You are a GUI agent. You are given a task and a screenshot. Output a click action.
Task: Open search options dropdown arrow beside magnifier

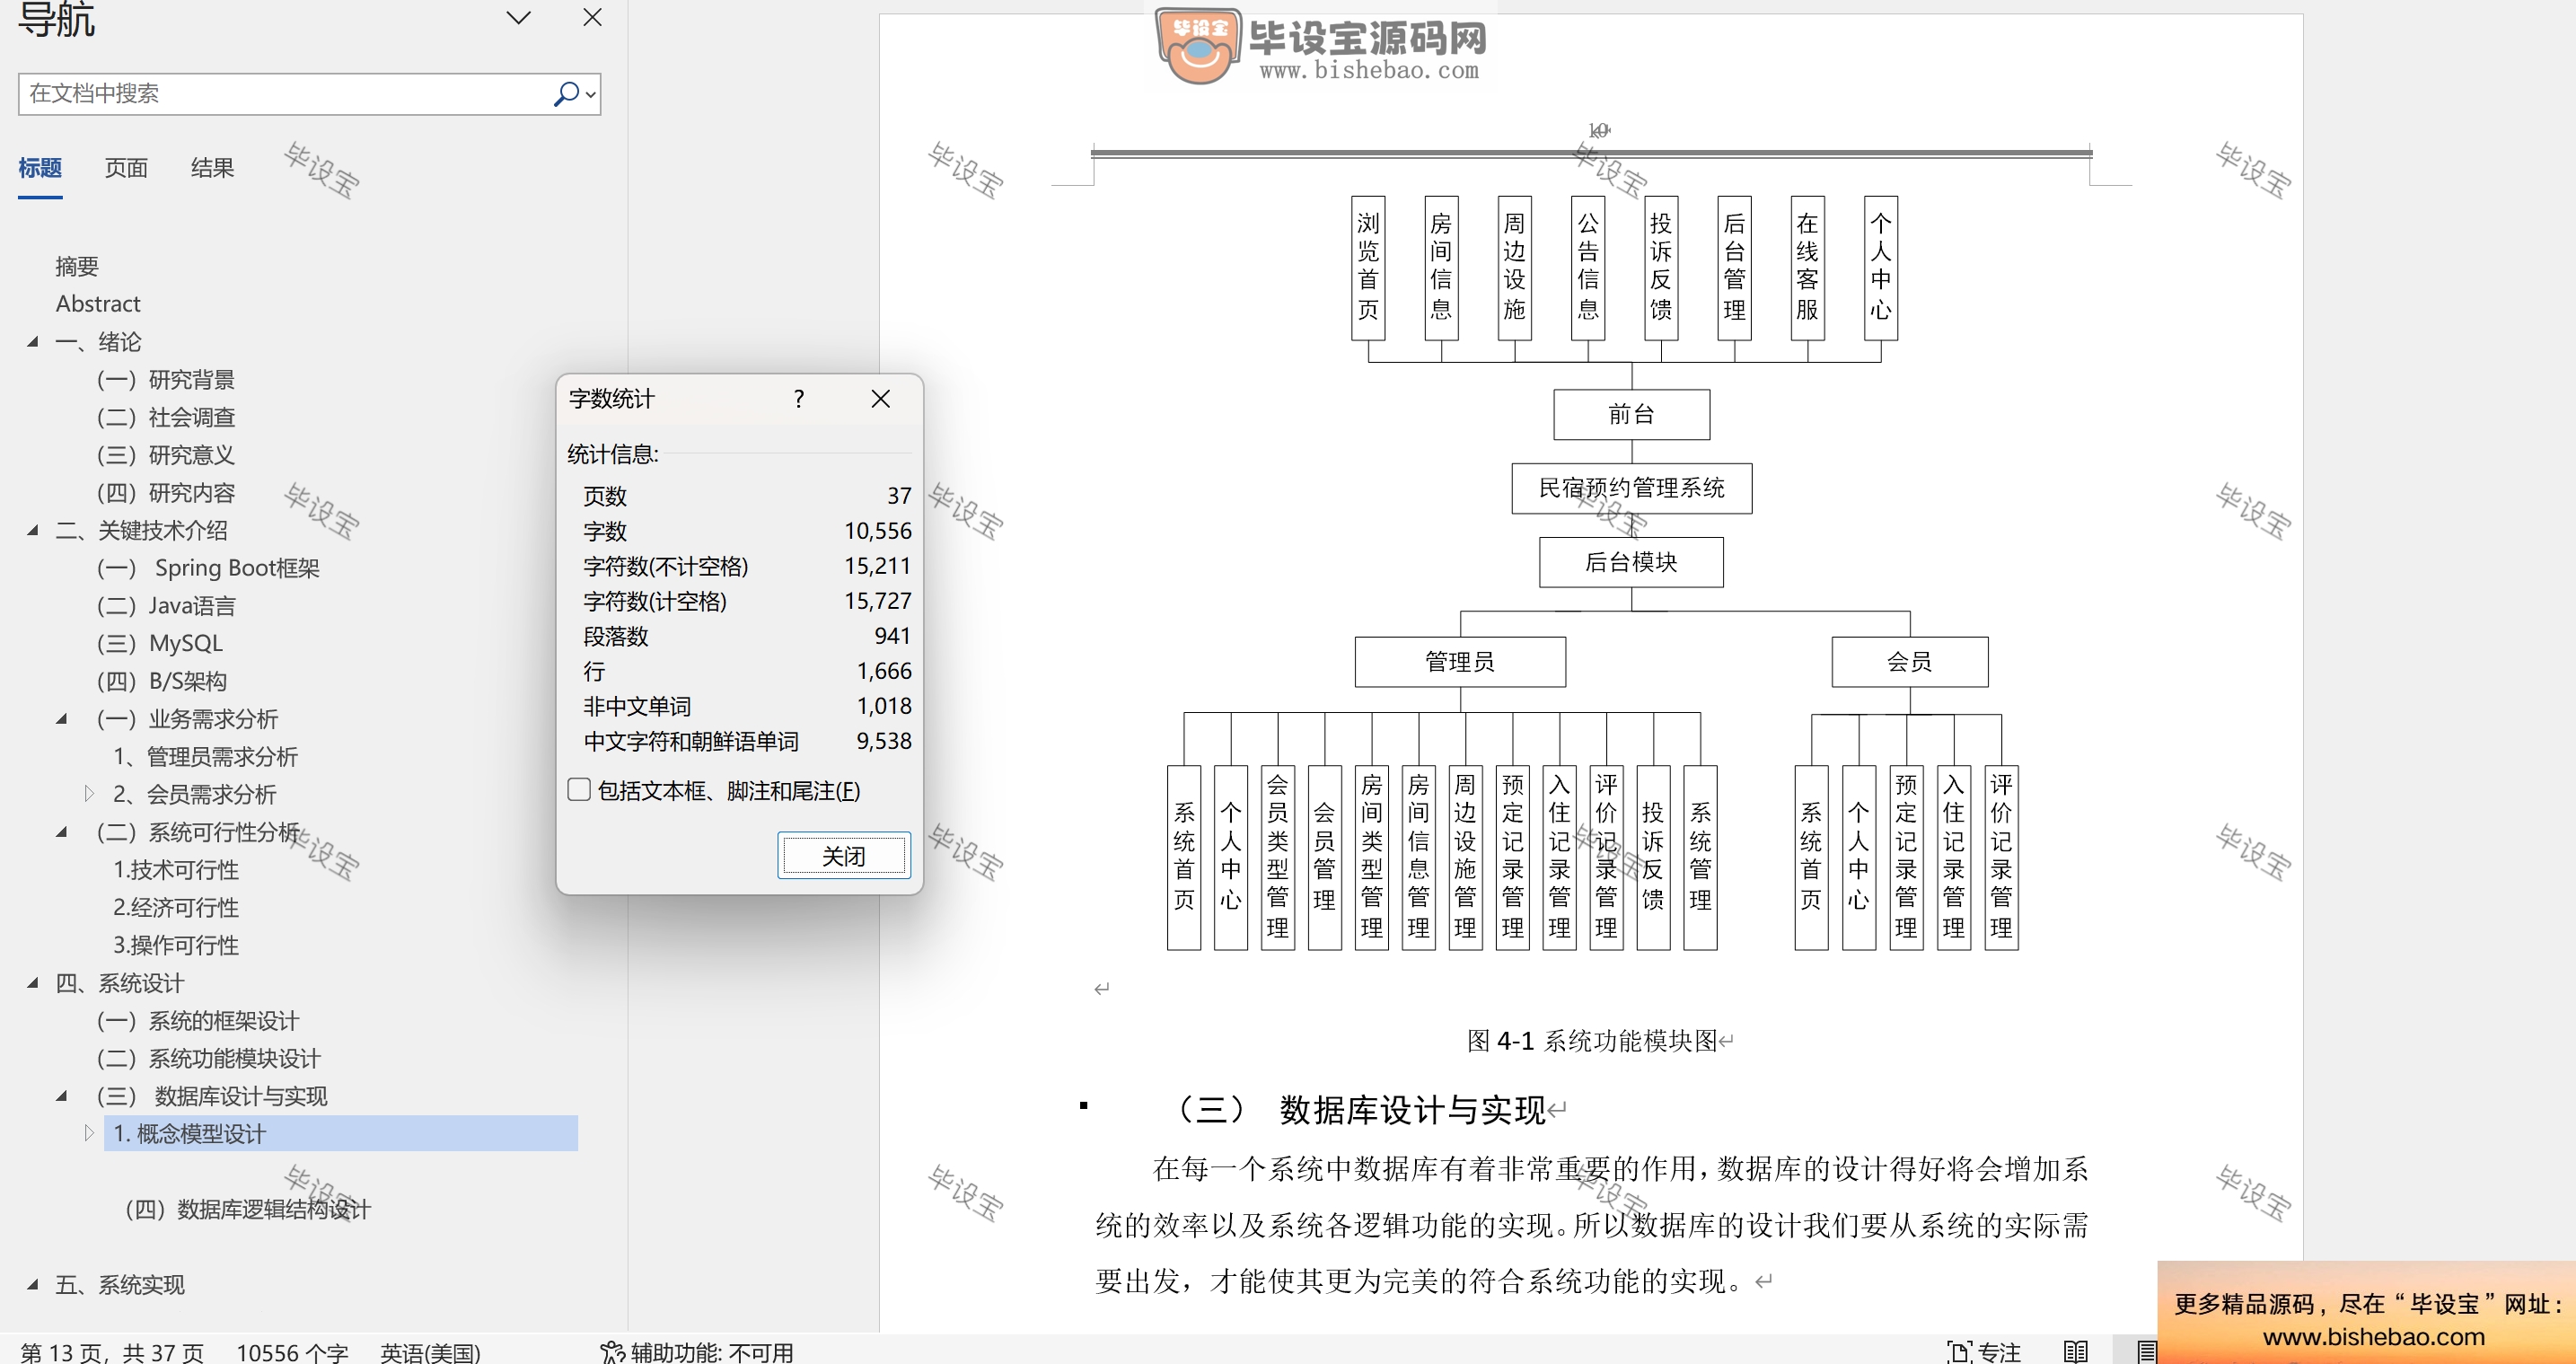click(x=591, y=95)
